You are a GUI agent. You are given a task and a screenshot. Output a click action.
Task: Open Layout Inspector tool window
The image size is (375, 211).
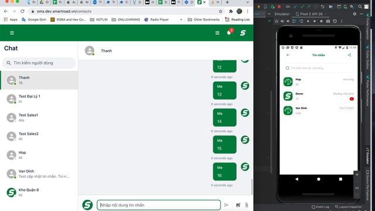coord(348,207)
